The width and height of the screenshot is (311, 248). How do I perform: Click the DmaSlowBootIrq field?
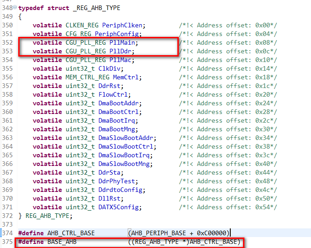(124, 155)
